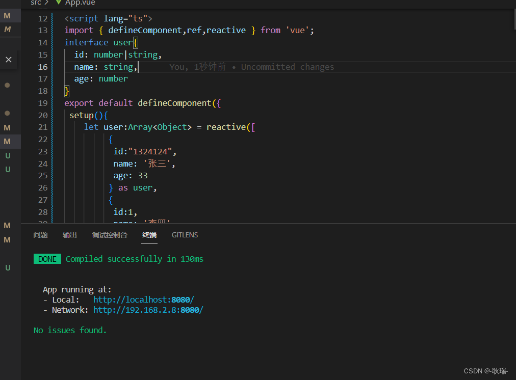Viewport: 516px width, 380px height.
Task: Click the first M status marker in sidebar
Action: 7,15
